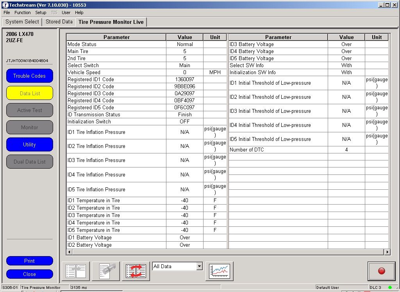Viewport: 400px width, 292px height.
Task: Click the Active Test button
Action: pyautogui.click(x=30, y=110)
